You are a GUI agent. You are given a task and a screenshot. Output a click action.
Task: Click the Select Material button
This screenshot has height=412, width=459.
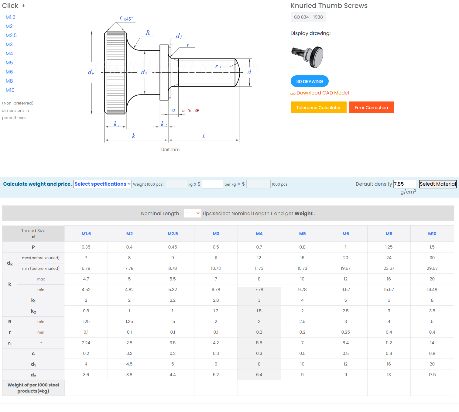tap(438, 184)
